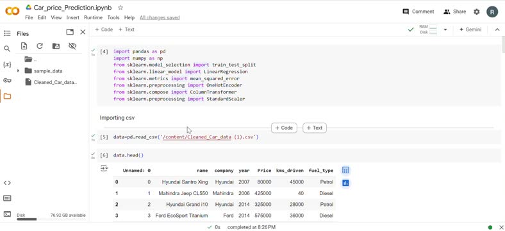The width and height of the screenshot is (505, 231).
Task: Open the Terminal icon at the bottom of the sidebar
Action: [x=7, y=214]
